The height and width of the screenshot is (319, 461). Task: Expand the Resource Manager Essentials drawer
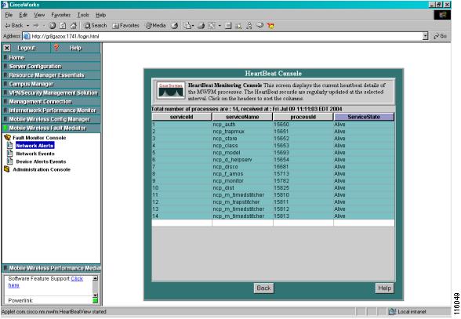[51, 75]
